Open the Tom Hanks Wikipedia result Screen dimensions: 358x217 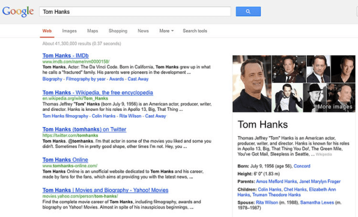(98, 92)
